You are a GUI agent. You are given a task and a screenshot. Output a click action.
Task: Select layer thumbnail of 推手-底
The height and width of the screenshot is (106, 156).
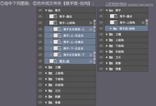(51, 61)
